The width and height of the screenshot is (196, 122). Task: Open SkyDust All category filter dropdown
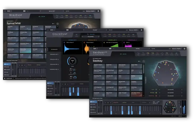pos(140,61)
